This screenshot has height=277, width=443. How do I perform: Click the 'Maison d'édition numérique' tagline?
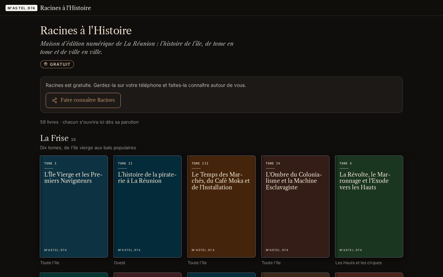click(137, 48)
